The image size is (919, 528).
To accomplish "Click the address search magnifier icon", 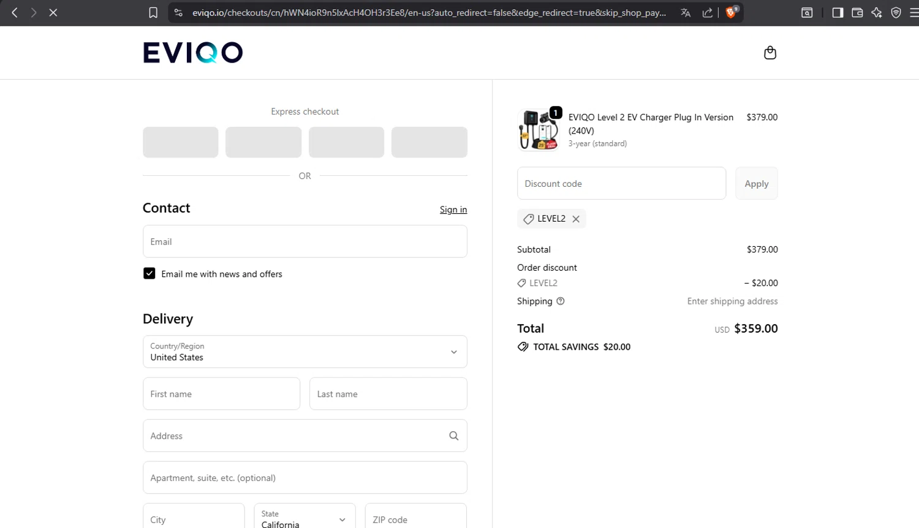I will point(454,436).
